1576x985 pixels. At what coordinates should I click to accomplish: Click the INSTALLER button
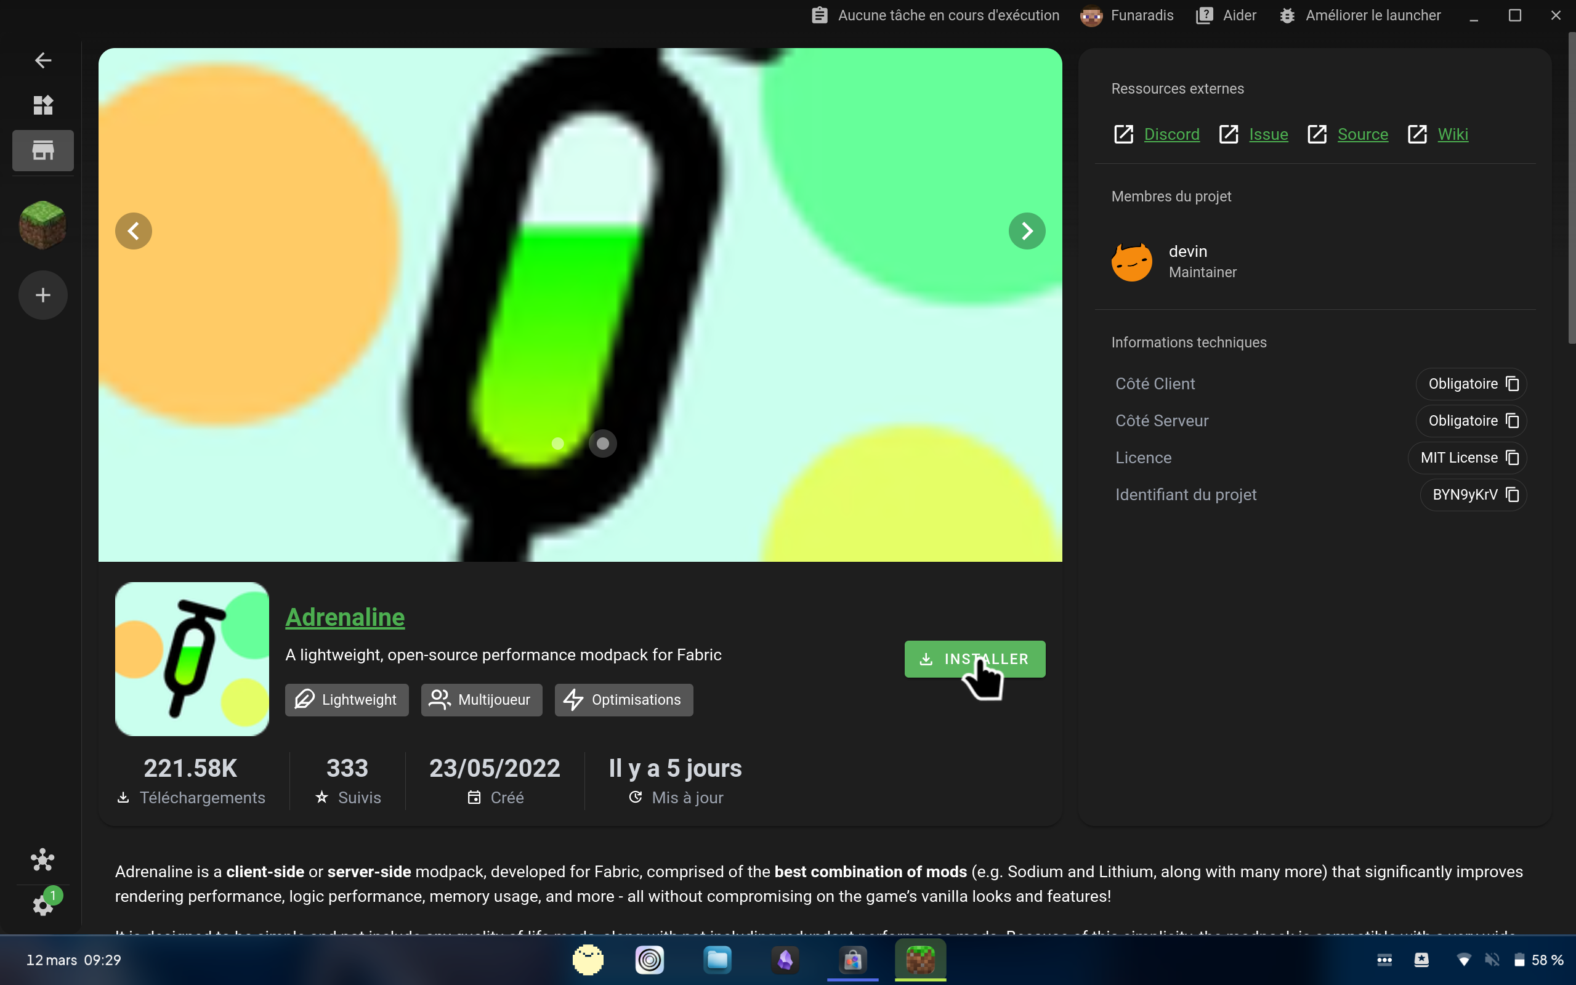[x=975, y=659]
